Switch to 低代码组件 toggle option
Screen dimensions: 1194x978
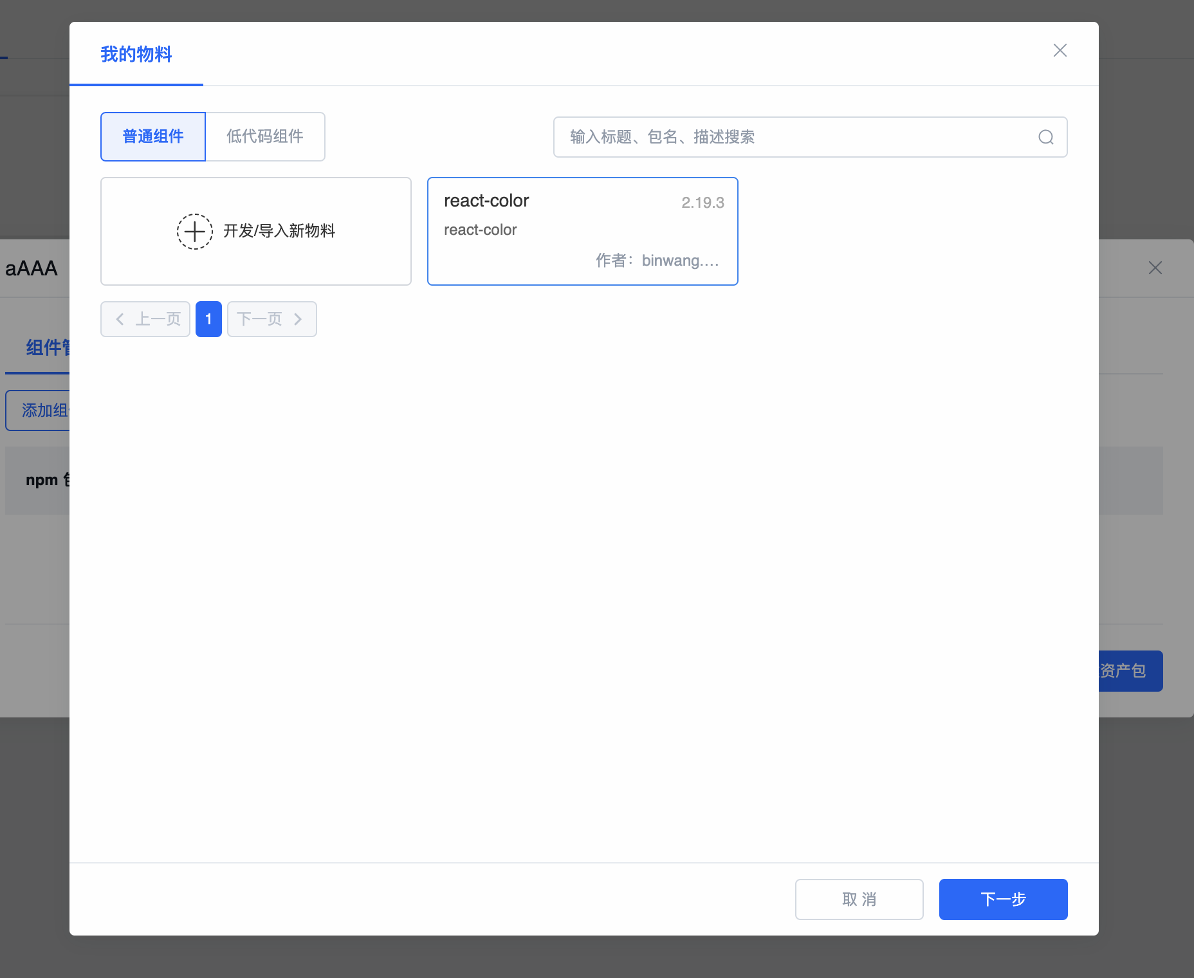click(265, 136)
